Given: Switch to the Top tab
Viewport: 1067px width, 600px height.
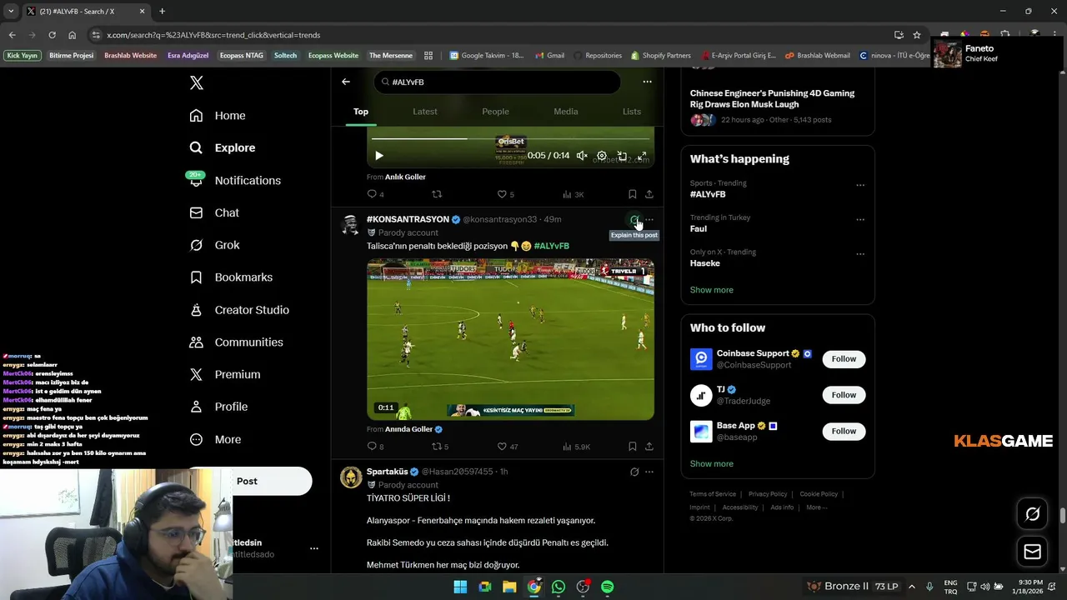Looking at the screenshot, I should 361,112.
